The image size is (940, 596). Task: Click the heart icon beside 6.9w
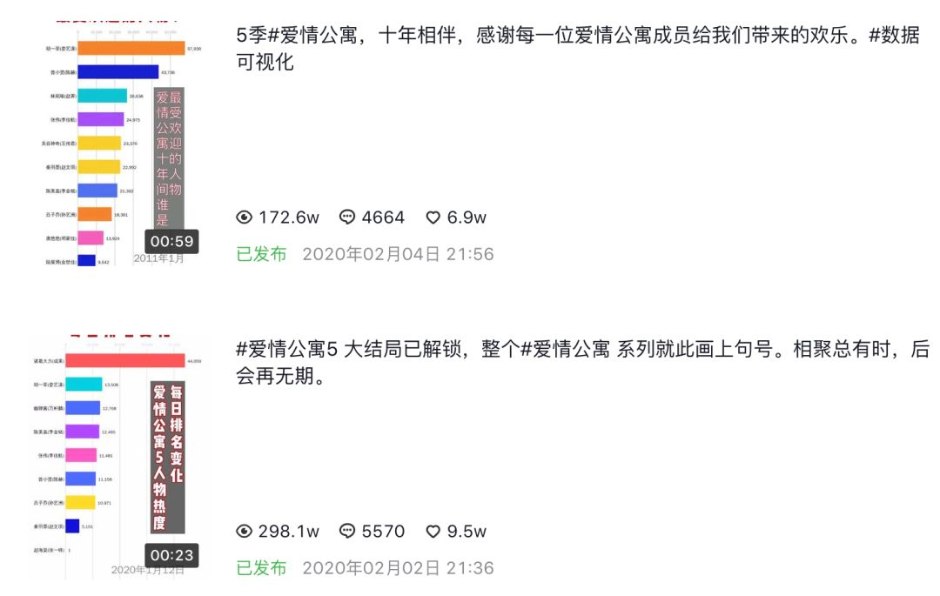[x=433, y=218]
